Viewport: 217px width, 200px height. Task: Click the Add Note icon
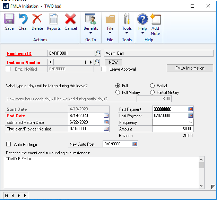point(156,19)
